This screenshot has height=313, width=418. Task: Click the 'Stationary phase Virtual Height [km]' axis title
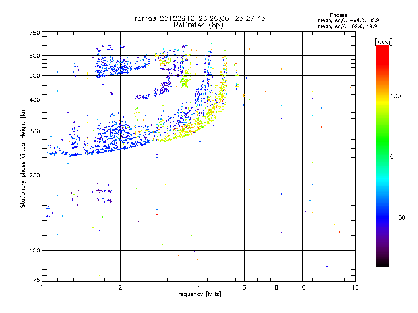[x=23, y=156]
